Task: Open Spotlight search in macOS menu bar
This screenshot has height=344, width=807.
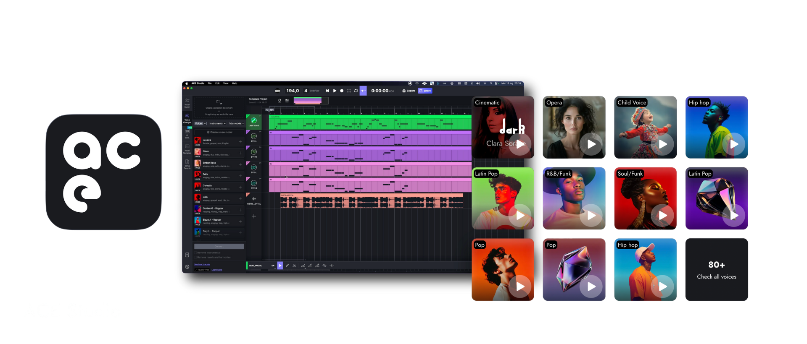Action: point(491,83)
